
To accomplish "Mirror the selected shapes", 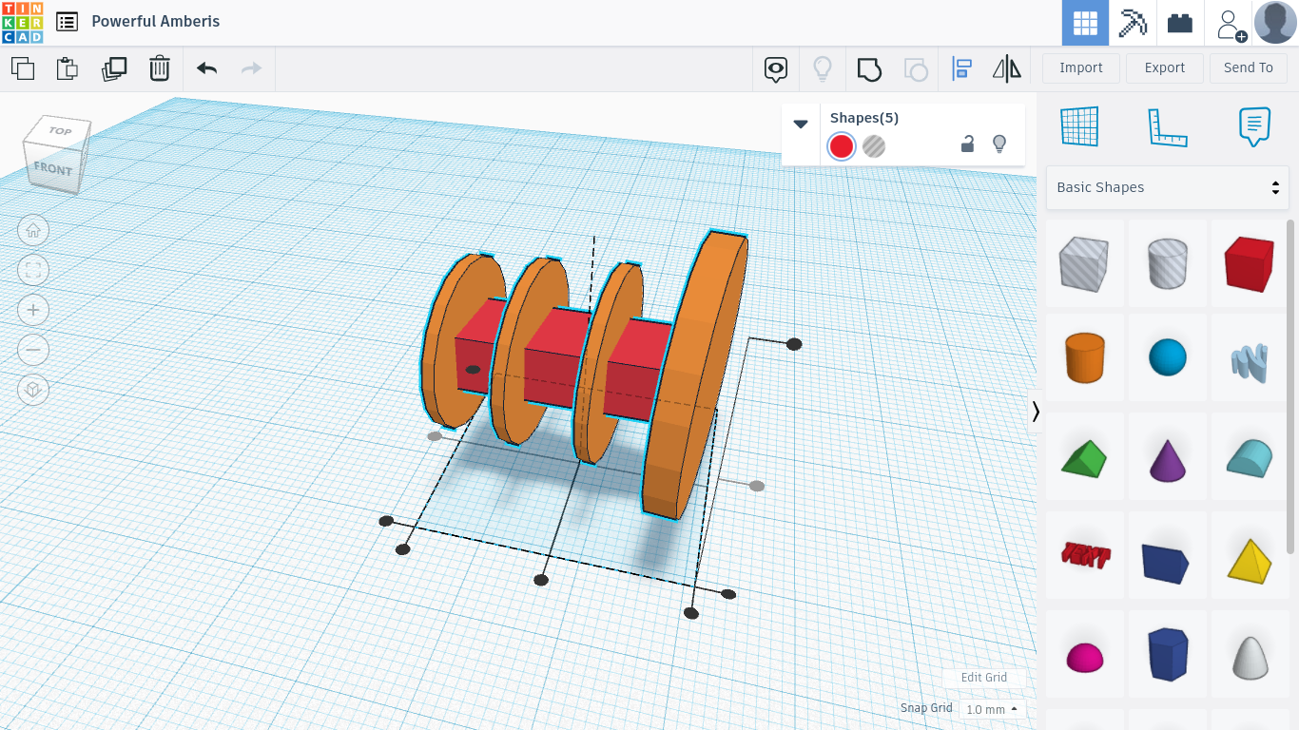I will [x=1006, y=68].
